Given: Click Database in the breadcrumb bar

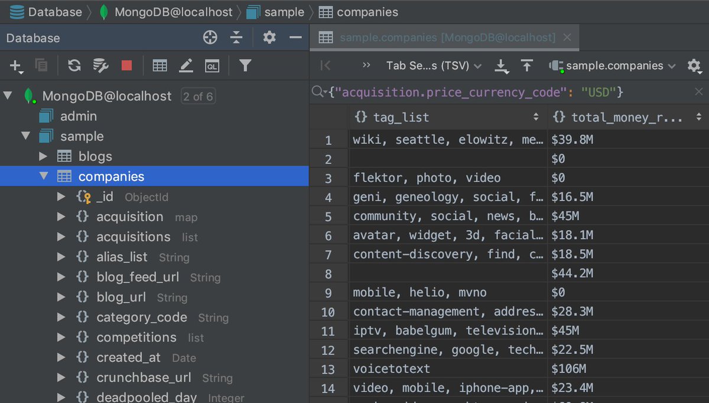Looking at the screenshot, I should pyautogui.click(x=46, y=12).
